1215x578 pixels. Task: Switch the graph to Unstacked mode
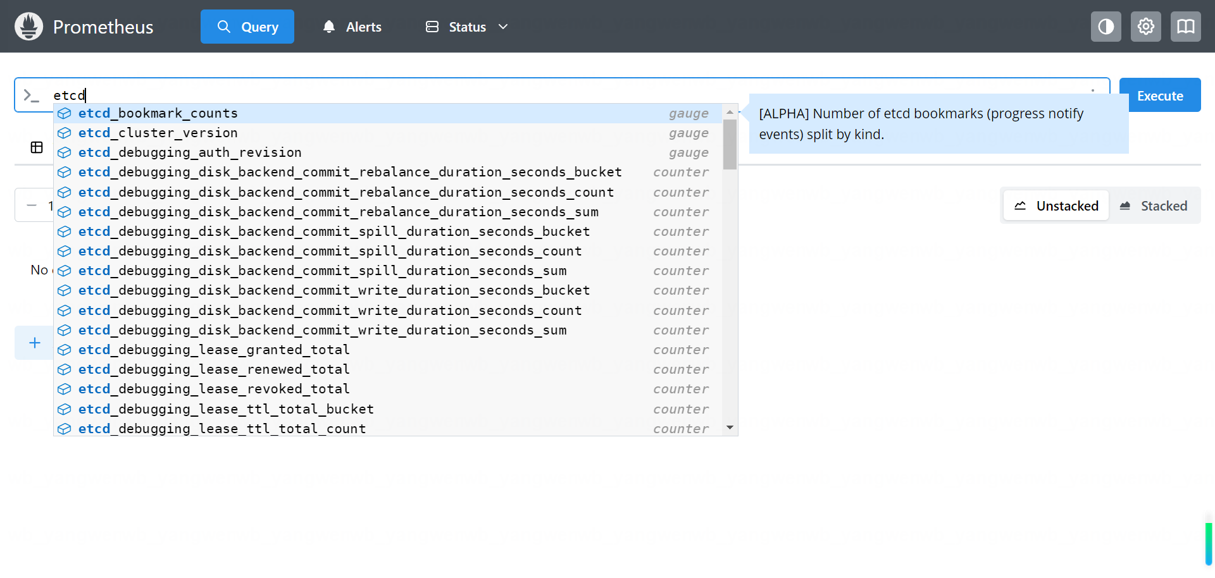pyautogui.click(x=1056, y=206)
